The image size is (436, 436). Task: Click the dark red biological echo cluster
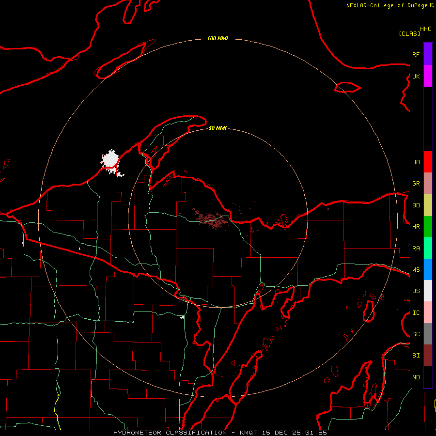tap(211, 219)
